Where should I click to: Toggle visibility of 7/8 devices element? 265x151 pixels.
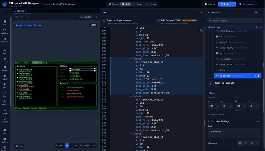(x=255, y=76)
